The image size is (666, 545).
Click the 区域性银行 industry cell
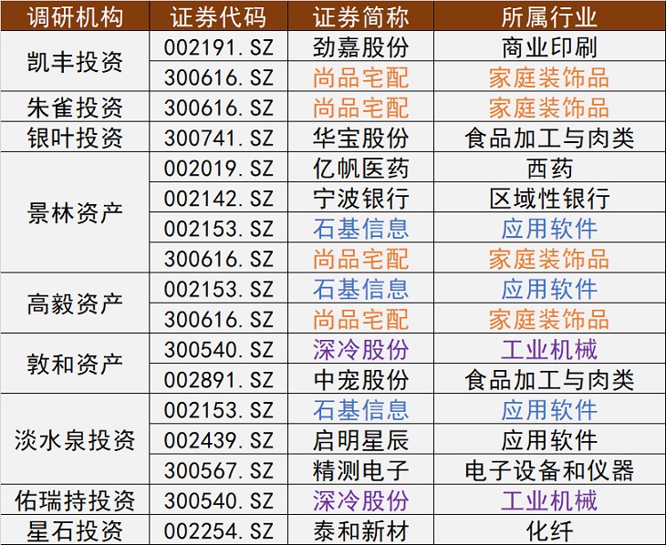point(549,198)
